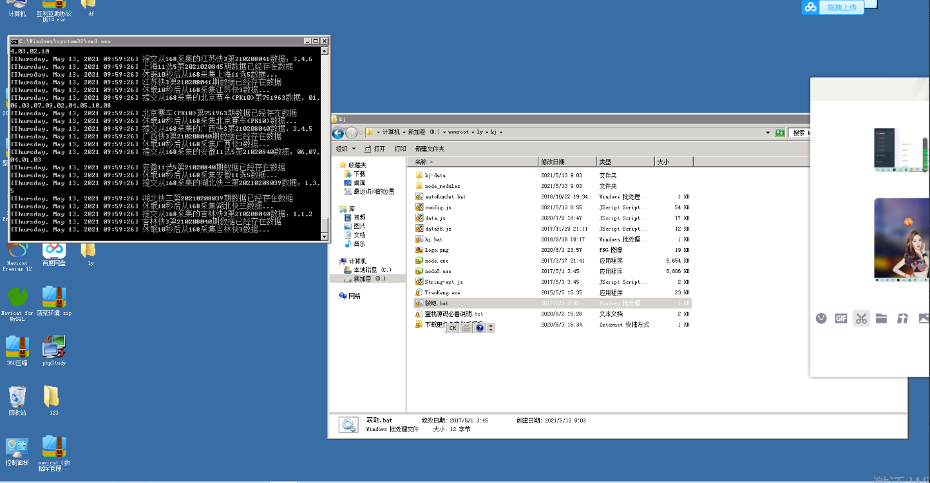
Task: Click the music note icon in chat toolbar
Action: [x=902, y=318]
